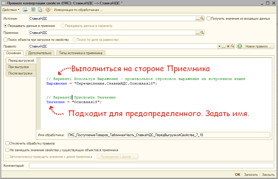This screenshot has width=278, height=179.
Task: Select the Перед выгрузкой handler tab
Action: point(21,61)
